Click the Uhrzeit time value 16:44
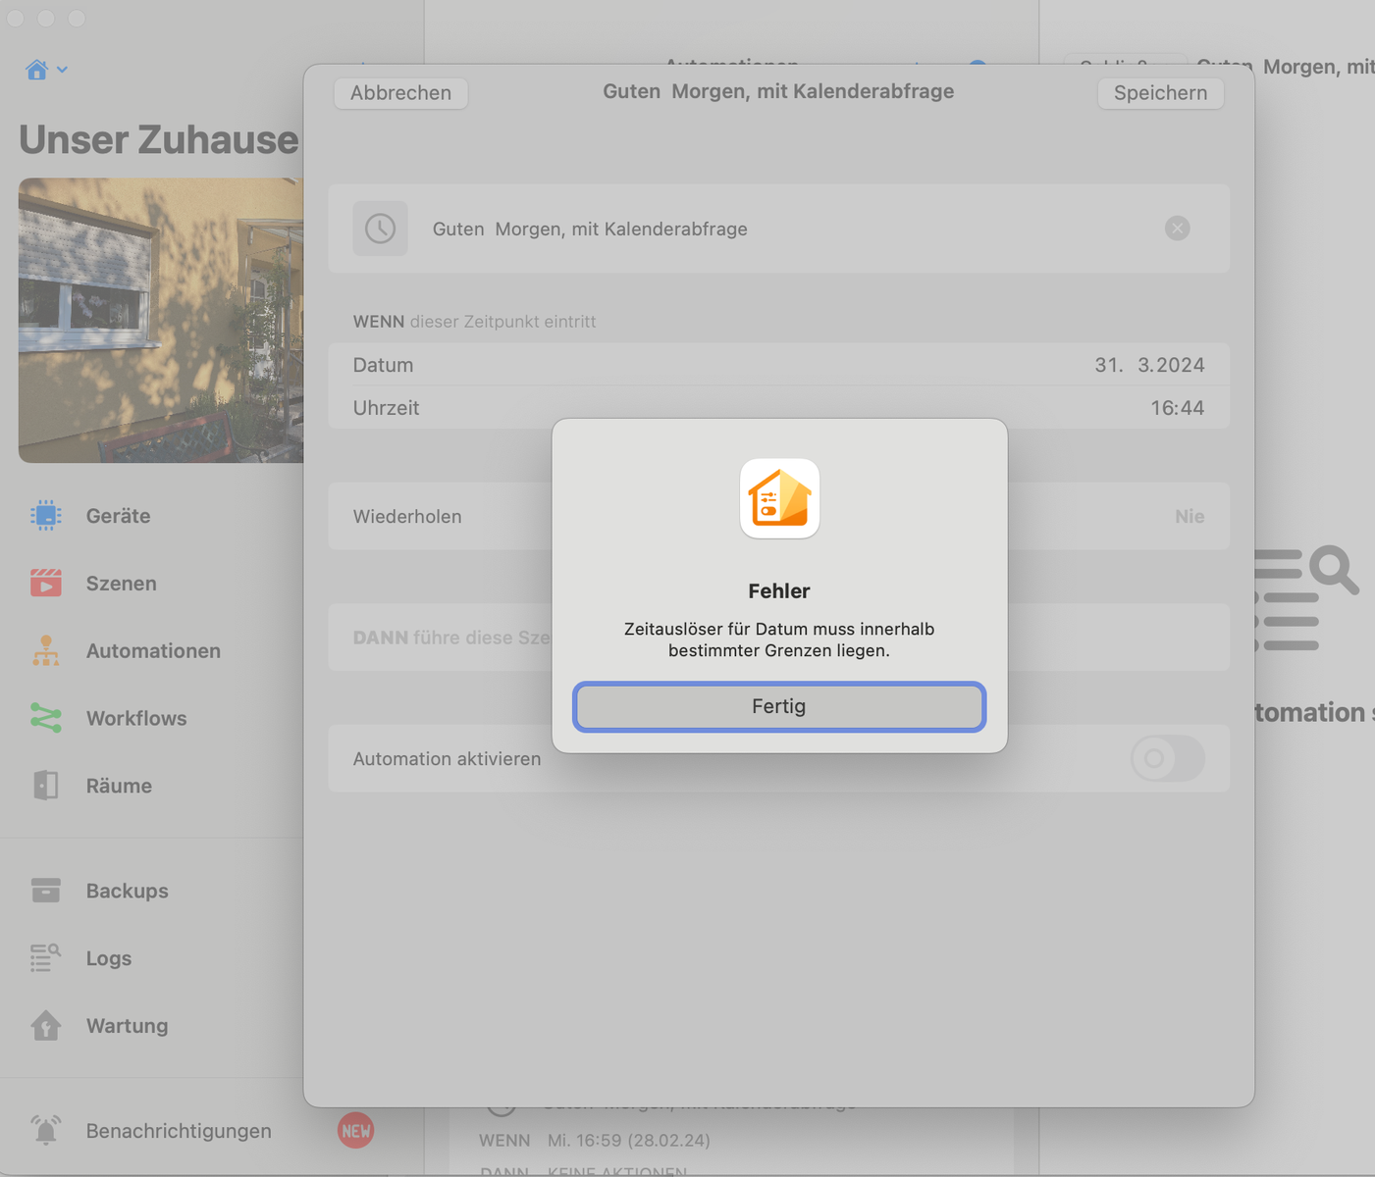The width and height of the screenshot is (1375, 1177). (x=1176, y=408)
